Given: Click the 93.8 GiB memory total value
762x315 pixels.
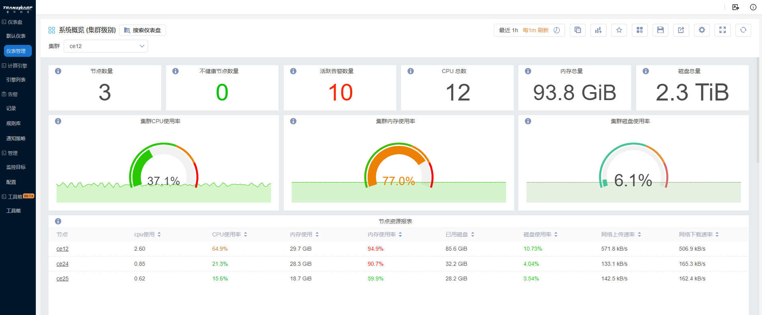Looking at the screenshot, I should click(x=575, y=93).
